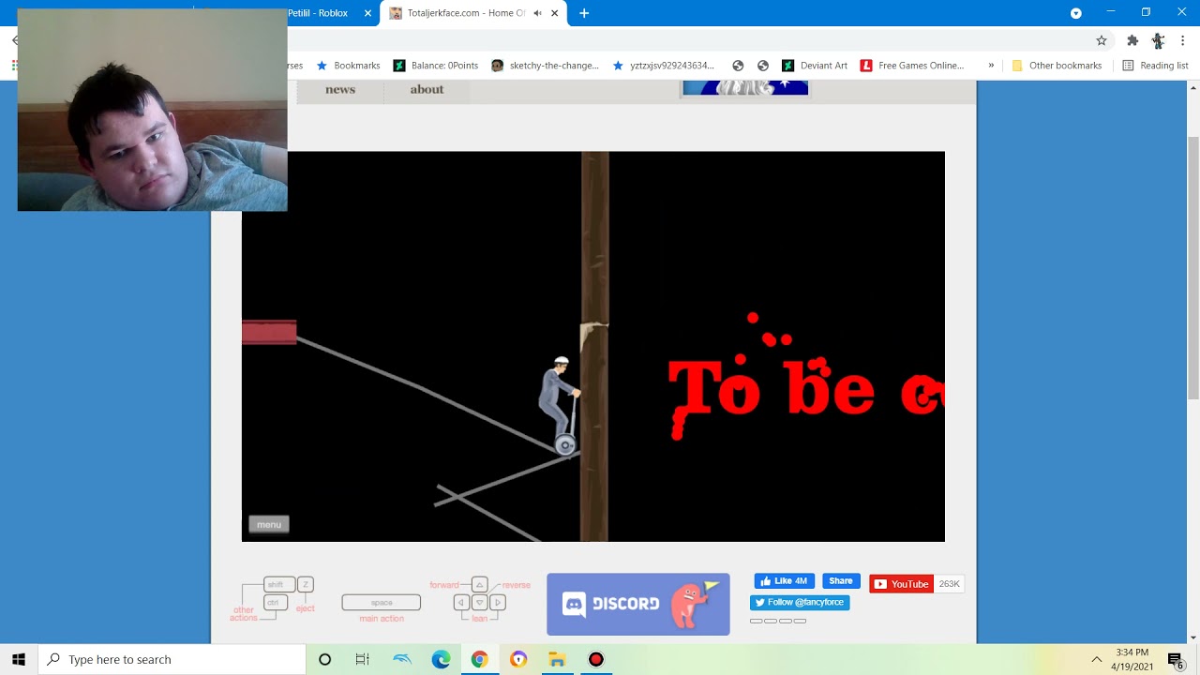The image size is (1200, 675).
Task: Open the Chrome profile avatar
Action: tap(1159, 40)
